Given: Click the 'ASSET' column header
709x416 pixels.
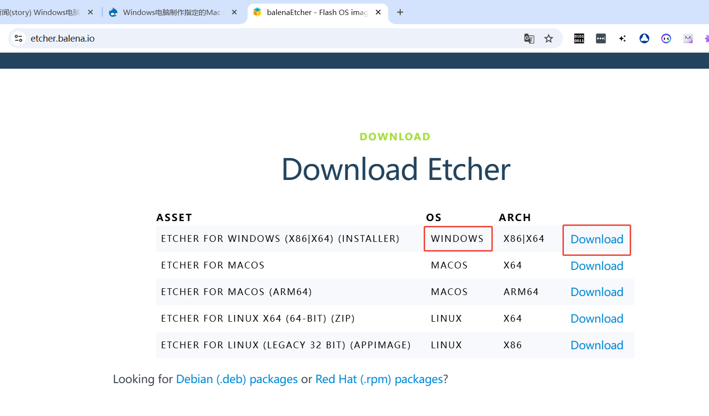Looking at the screenshot, I should [x=174, y=218].
